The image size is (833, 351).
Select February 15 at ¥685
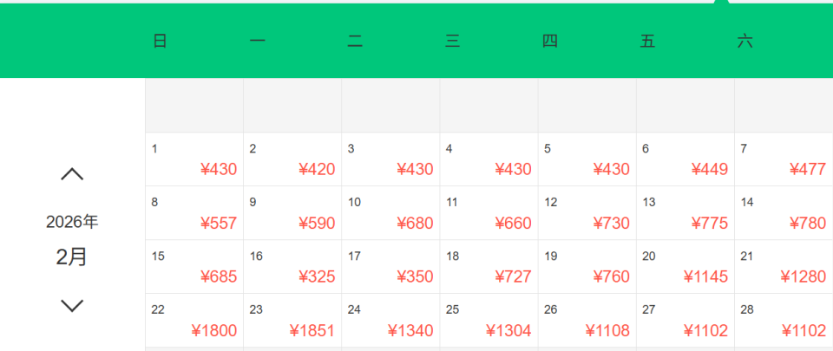[194, 267]
